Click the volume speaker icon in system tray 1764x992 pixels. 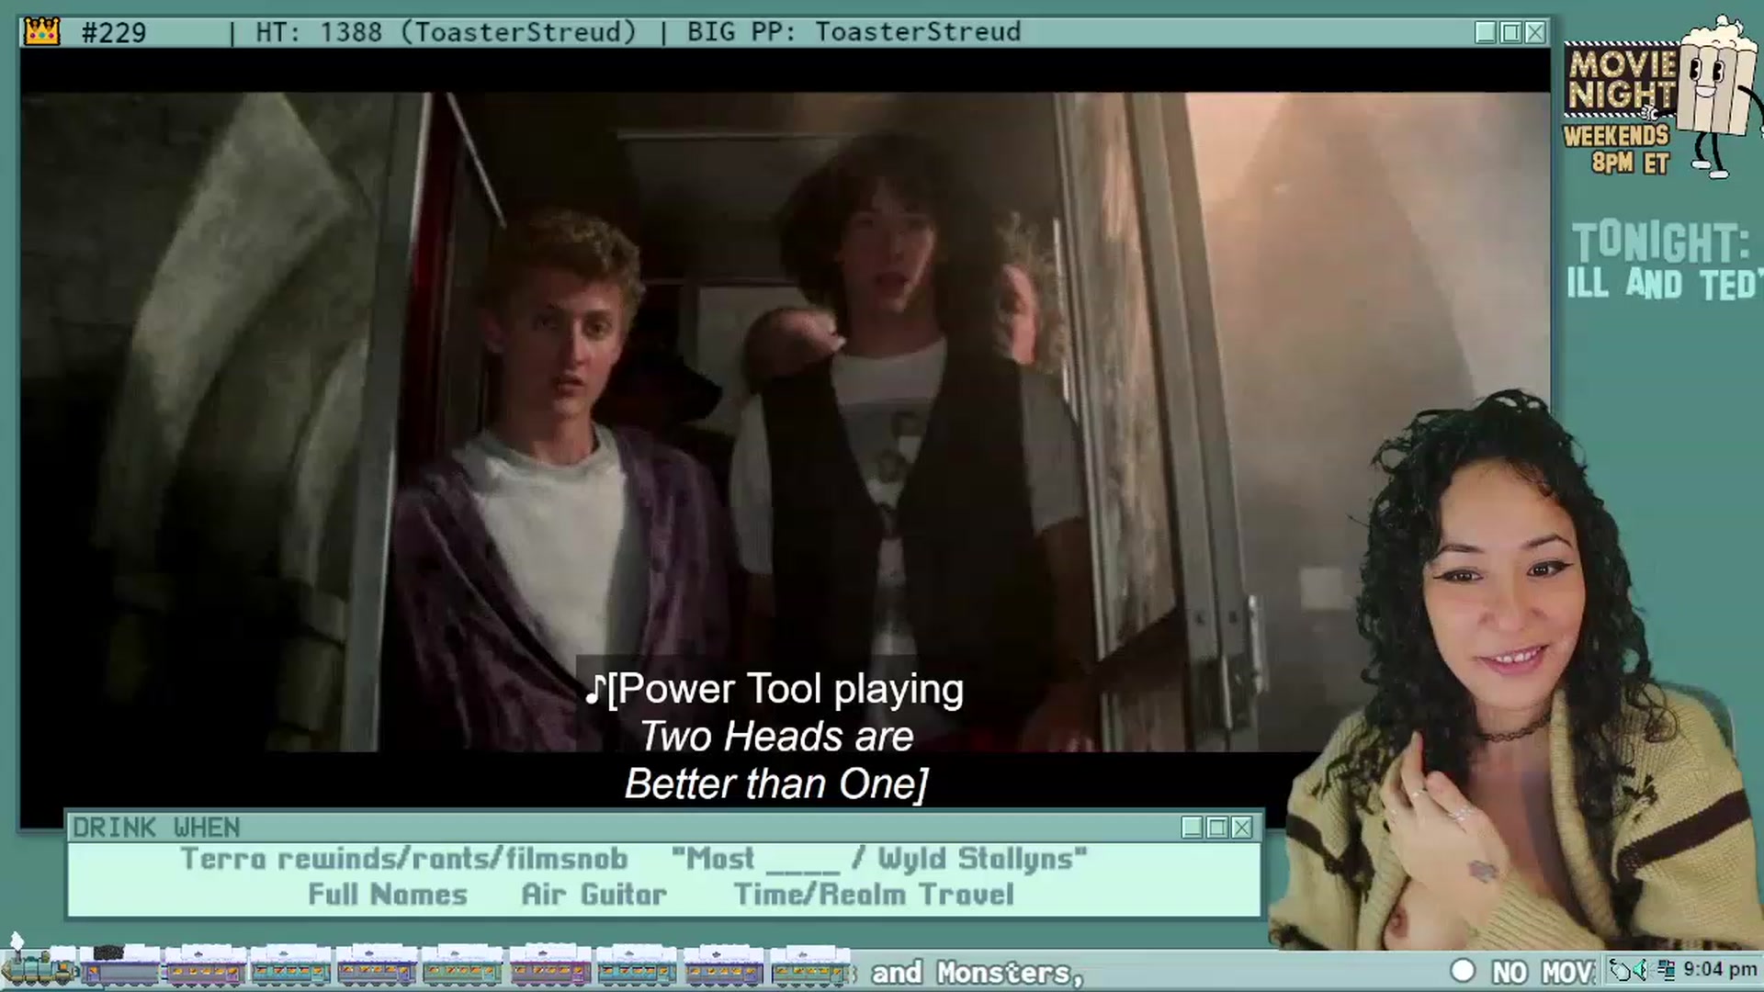point(1643,970)
